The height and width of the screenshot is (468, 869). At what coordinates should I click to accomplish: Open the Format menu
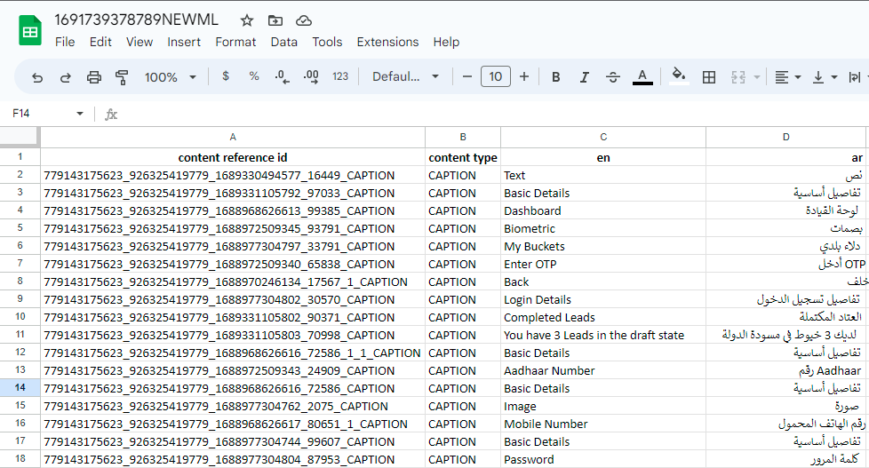[235, 42]
